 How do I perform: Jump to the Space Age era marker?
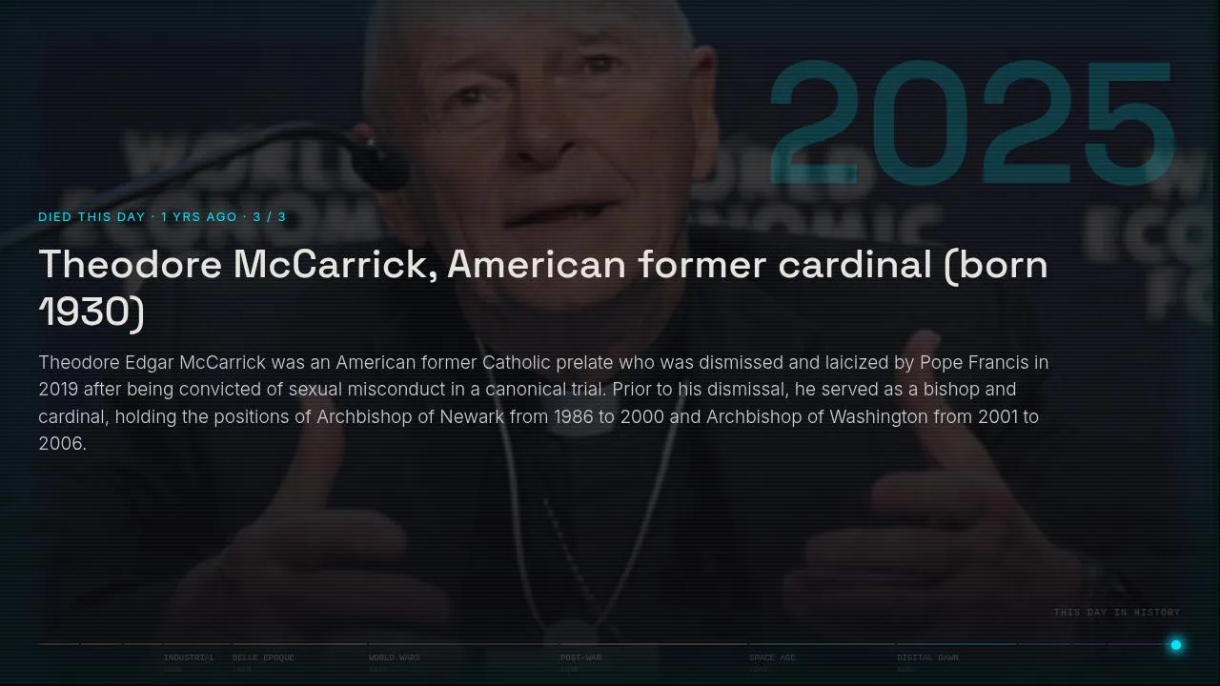coord(772,657)
